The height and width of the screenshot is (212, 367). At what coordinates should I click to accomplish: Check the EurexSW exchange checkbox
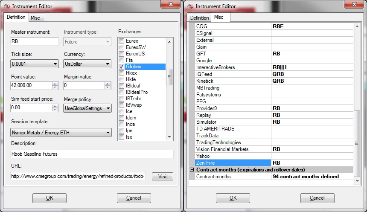[x=122, y=47]
